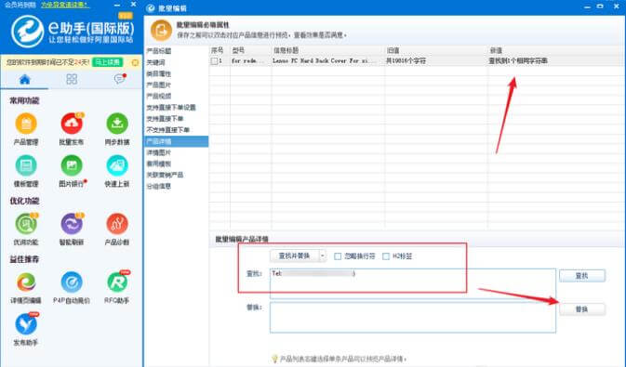This screenshot has width=626, height=367.
Task: Open 同步数据 sync data icon
Action: [x=117, y=125]
